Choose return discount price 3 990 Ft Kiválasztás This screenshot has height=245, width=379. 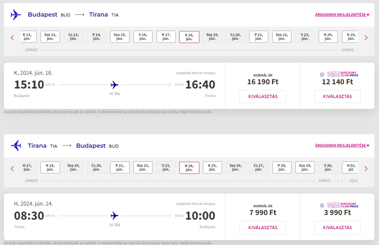tap(338, 227)
